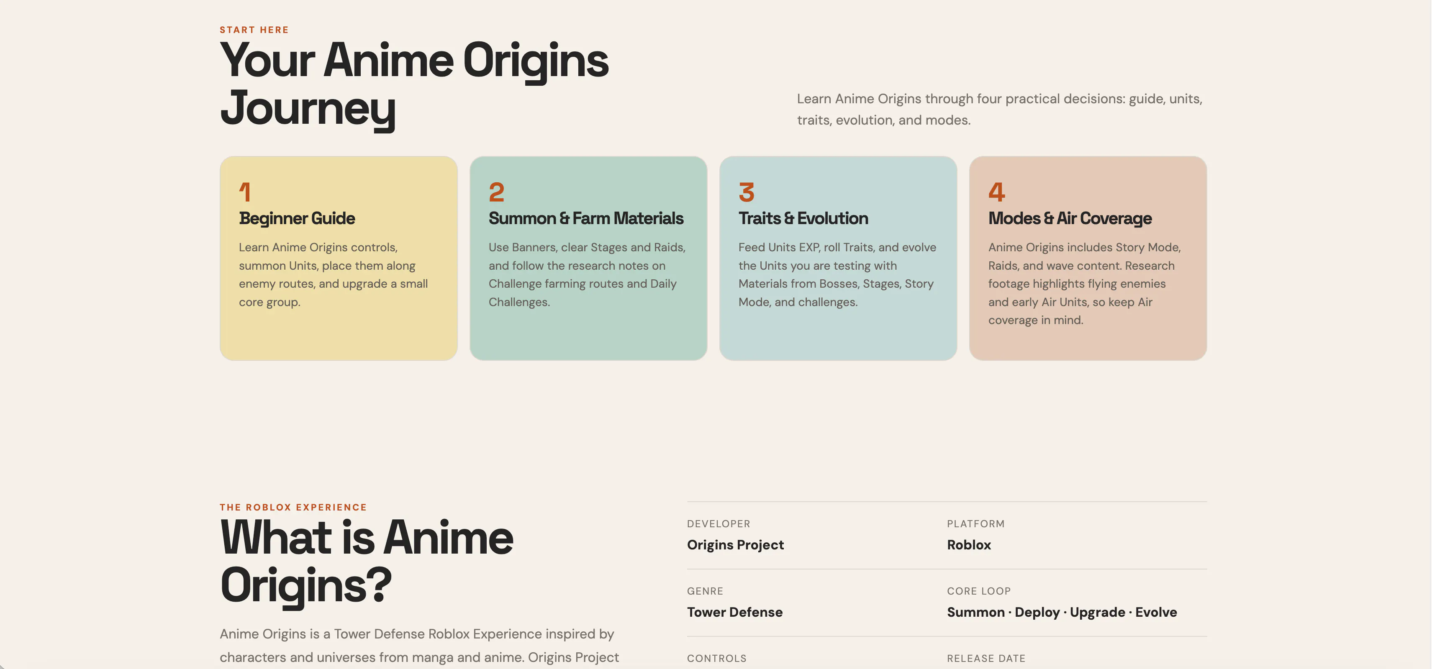Screen dimensions: 1432x669
Task: Open the Beginner Guide card
Action: 339,258
